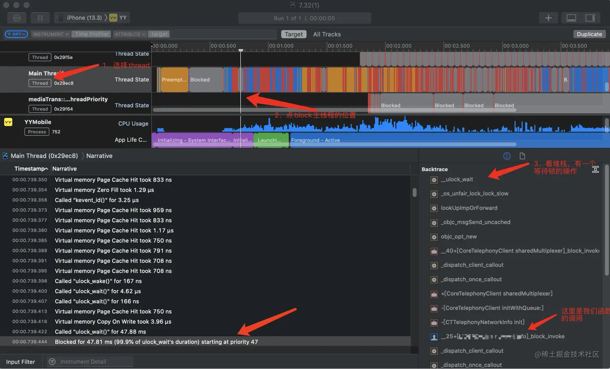The width and height of the screenshot is (610, 369).
Task: Open the Main Thread (0x29ec8) breadcrumb
Action: click(x=44, y=156)
